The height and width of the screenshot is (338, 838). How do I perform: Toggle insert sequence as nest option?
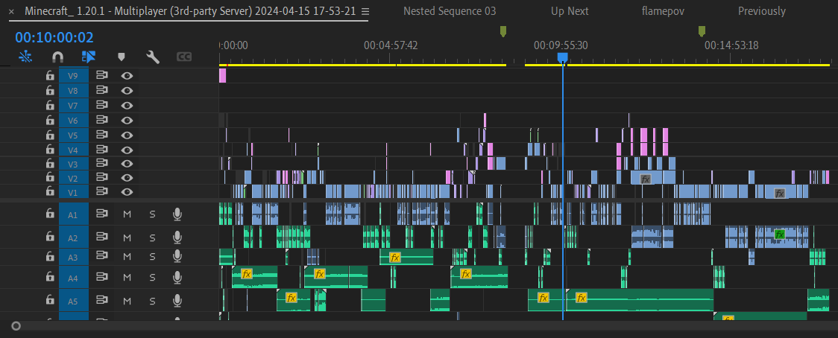pyautogui.click(x=25, y=57)
